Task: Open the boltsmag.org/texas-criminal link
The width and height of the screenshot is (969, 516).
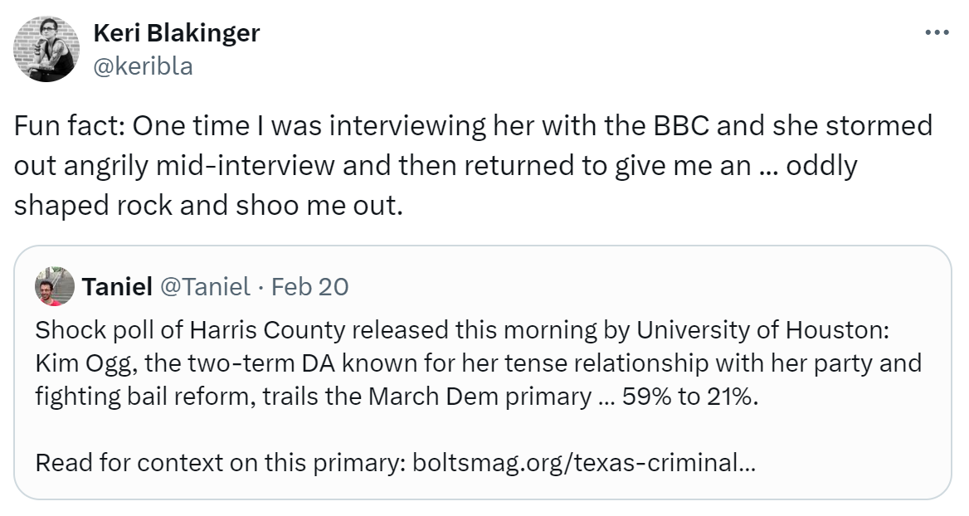Action: (583, 462)
